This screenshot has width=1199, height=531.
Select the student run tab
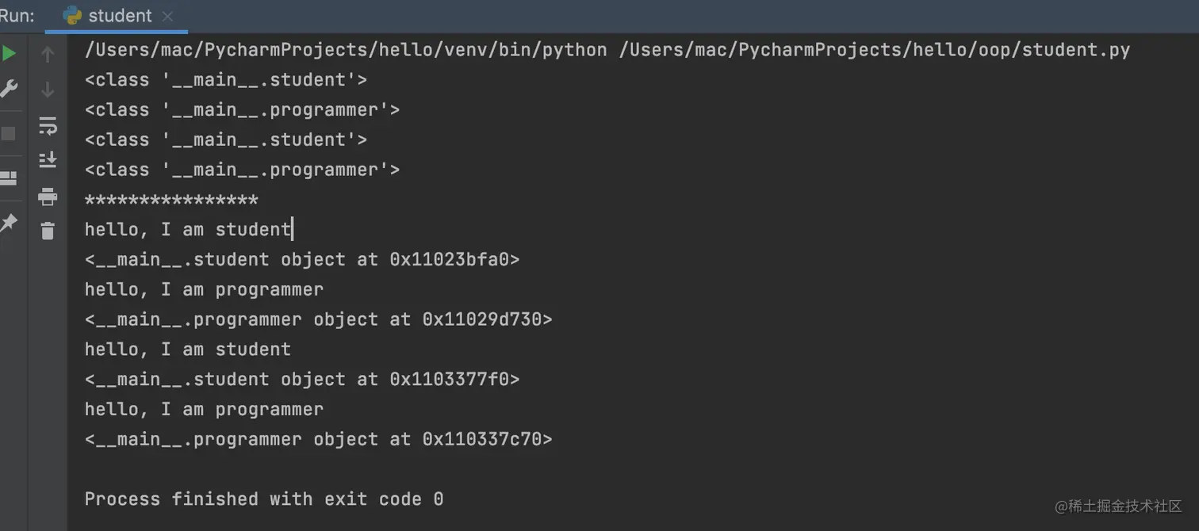click(110, 16)
